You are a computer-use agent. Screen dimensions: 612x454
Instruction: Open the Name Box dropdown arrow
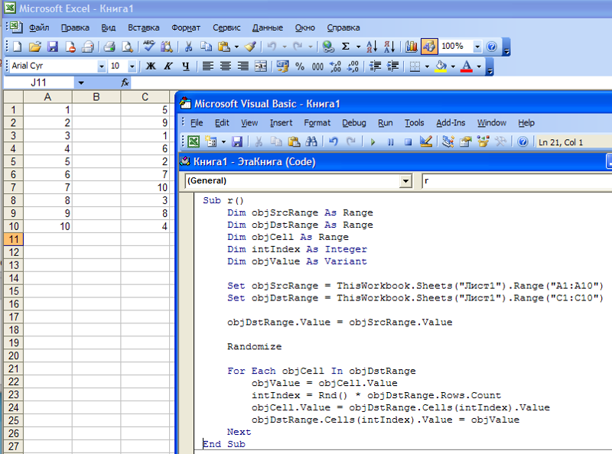pyautogui.click(x=81, y=83)
